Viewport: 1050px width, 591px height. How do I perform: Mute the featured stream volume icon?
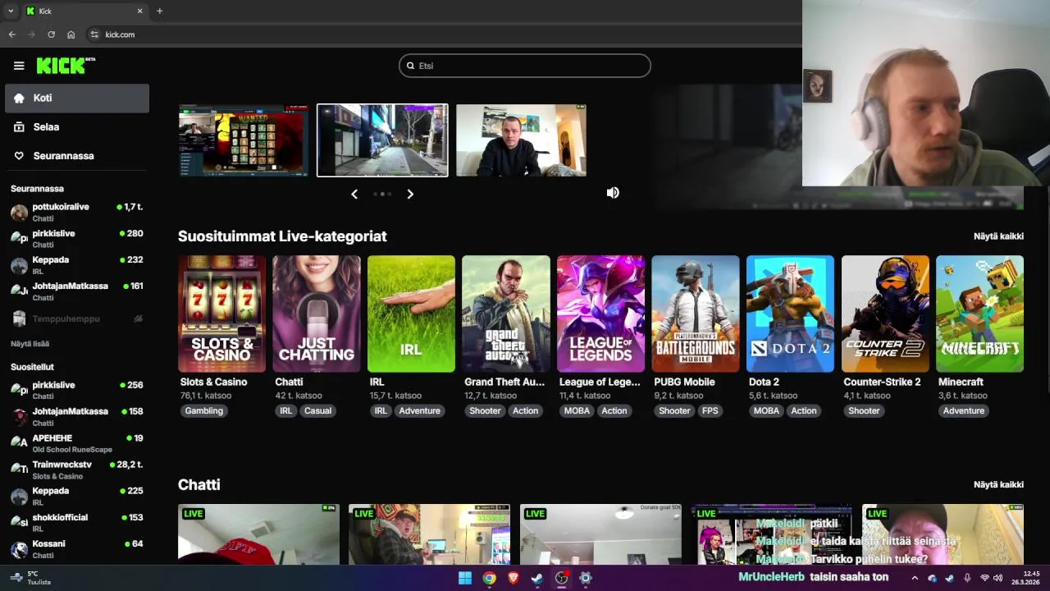point(613,193)
